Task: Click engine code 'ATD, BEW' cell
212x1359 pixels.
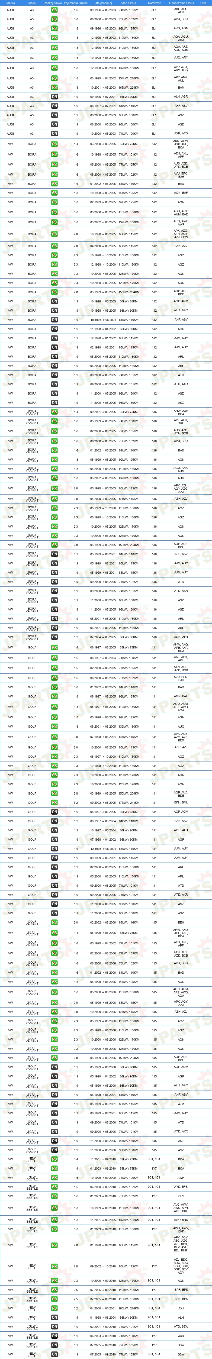Action: (x=181, y=1326)
